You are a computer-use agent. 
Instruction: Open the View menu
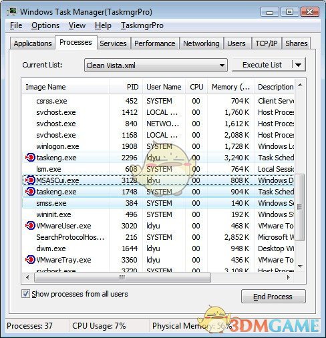pyautogui.click(x=77, y=25)
